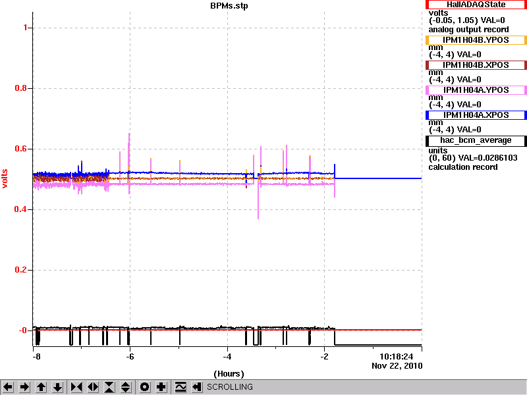Click the waveform graph mode icon
527x395 pixels.
(180, 387)
